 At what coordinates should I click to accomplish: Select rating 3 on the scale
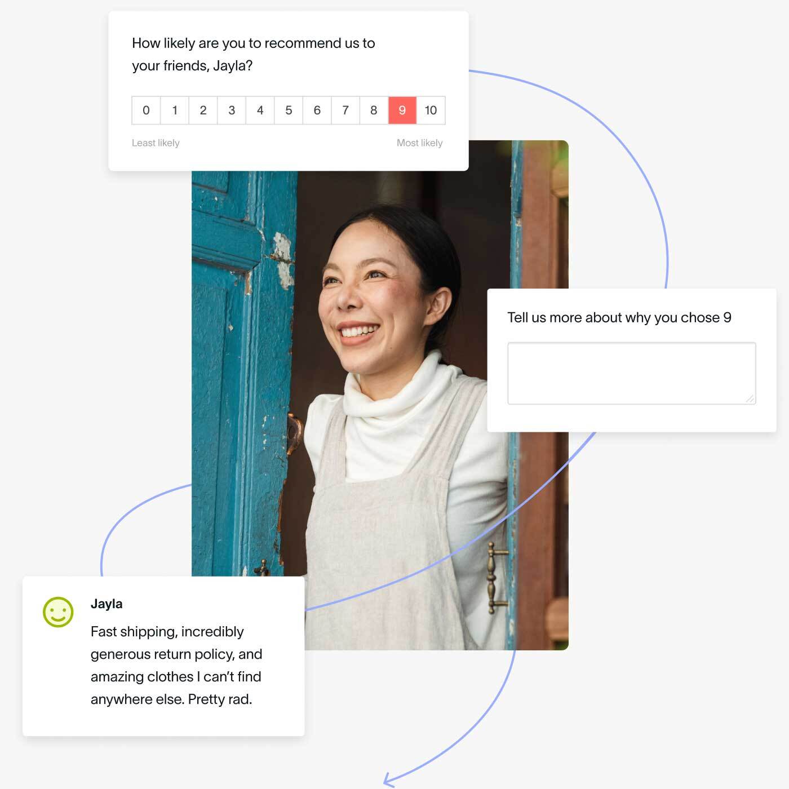click(x=232, y=110)
